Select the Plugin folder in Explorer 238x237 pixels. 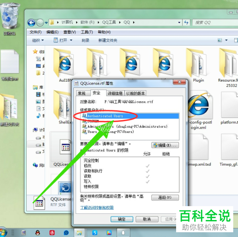pyautogui.click(x=198, y=65)
